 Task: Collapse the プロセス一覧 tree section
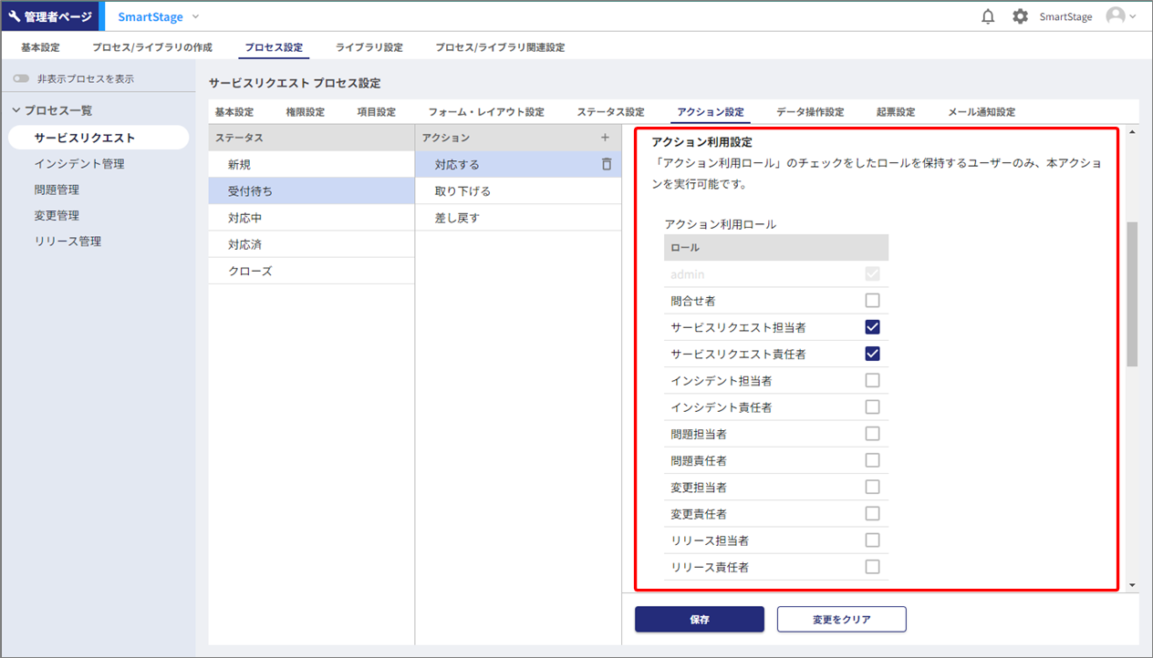(16, 110)
